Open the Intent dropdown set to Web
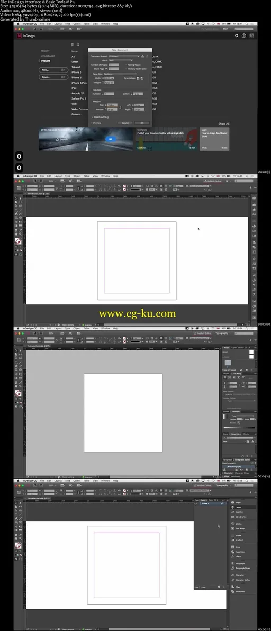Screen dimensions: 271x631 [121, 60]
